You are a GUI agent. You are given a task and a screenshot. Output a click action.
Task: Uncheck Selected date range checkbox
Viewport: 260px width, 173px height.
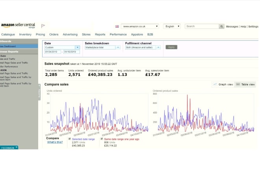pos(70,139)
